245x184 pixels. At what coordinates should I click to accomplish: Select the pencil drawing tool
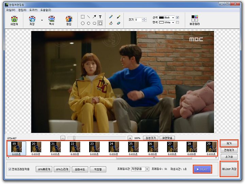pyautogui.click(x=111, y=17)
